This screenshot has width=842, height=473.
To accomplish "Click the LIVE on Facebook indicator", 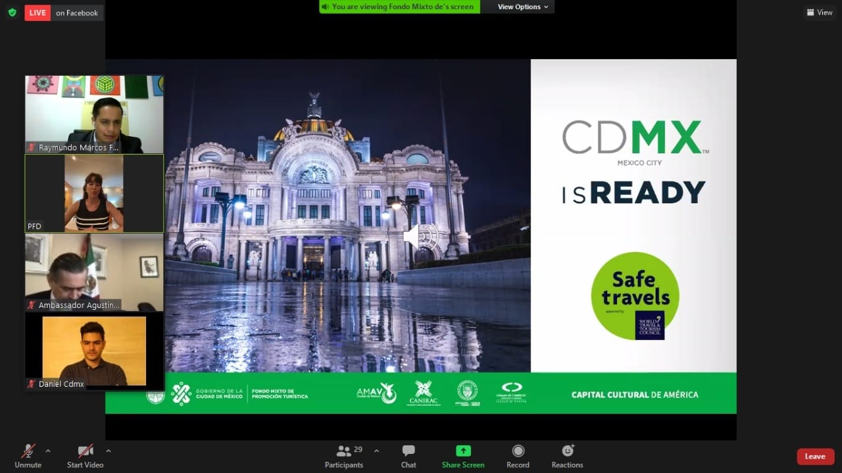I will click(64, 12).
